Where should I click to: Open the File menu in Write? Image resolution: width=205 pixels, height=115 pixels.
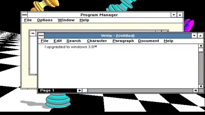(45, 41)
